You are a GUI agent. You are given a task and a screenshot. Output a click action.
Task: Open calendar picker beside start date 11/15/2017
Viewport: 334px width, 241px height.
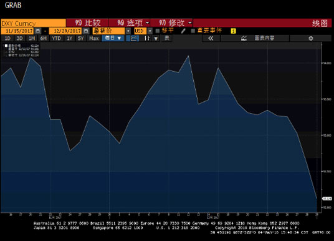(x=38, y=31)
